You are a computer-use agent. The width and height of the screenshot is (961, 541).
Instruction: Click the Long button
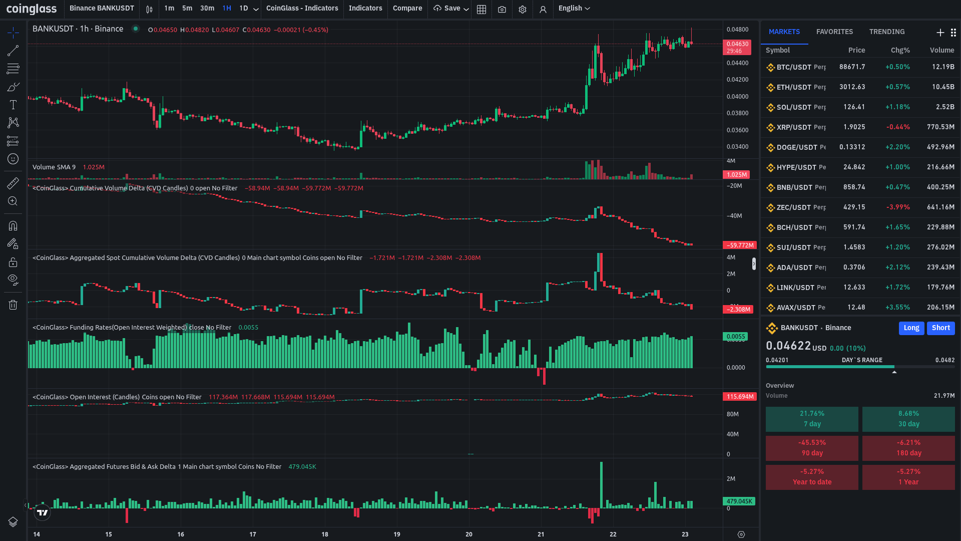[911, 328]
